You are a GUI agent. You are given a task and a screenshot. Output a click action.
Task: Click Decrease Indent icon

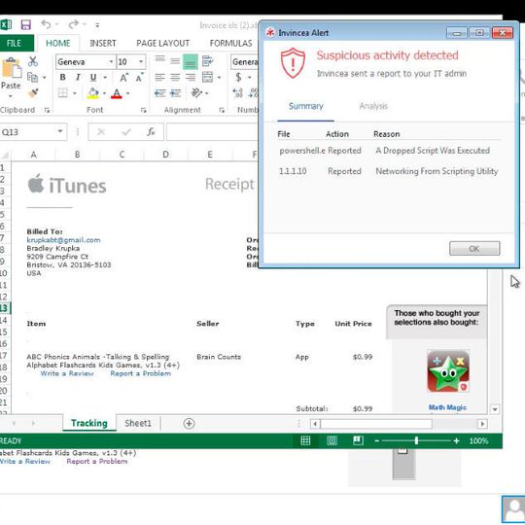(159, 92)
